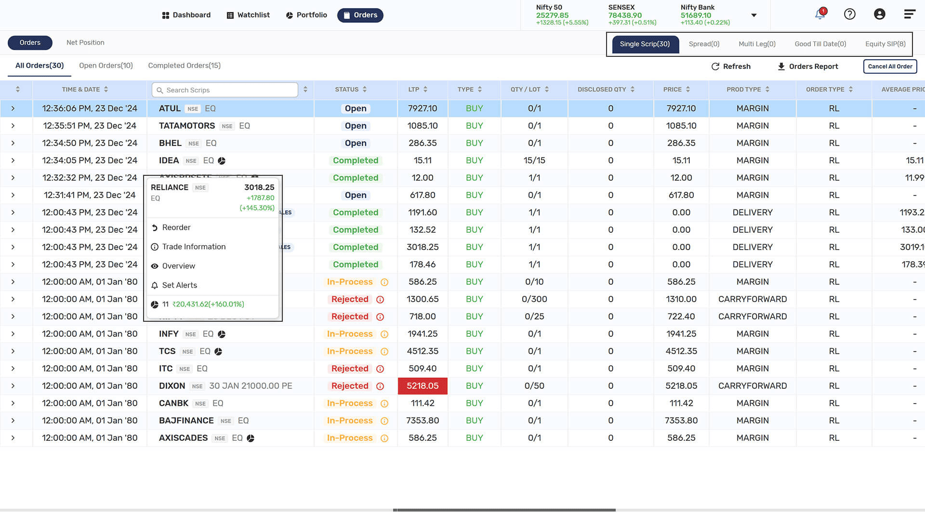925x513 pixels.
Task: Select the Good Till Date(0) tab
Action: (820, 44)
